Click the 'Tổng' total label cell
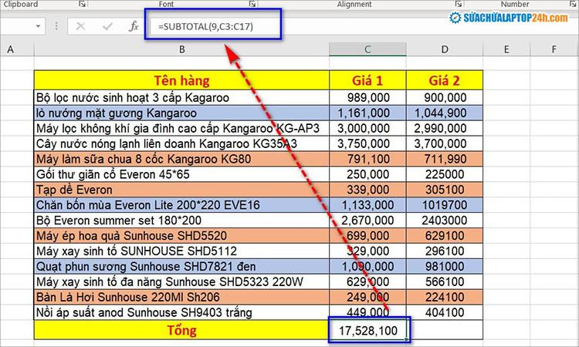Viewport: 579px width, 347px height. coord(181,330)
